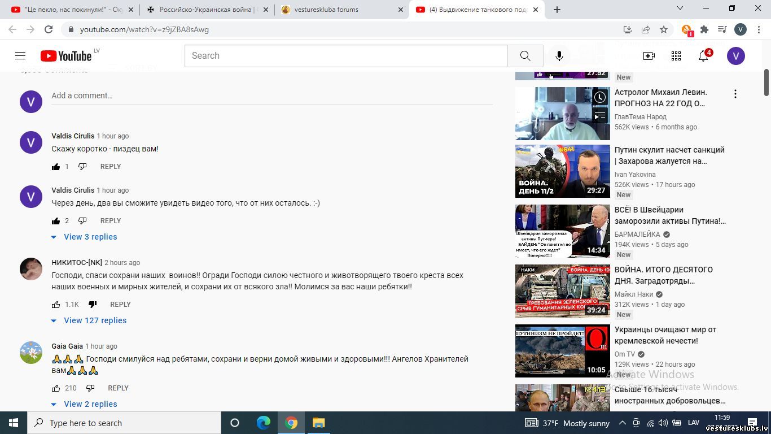Like the НИКИТОС-[NK] comment
771x434 pixels.
tap(56, 305)
